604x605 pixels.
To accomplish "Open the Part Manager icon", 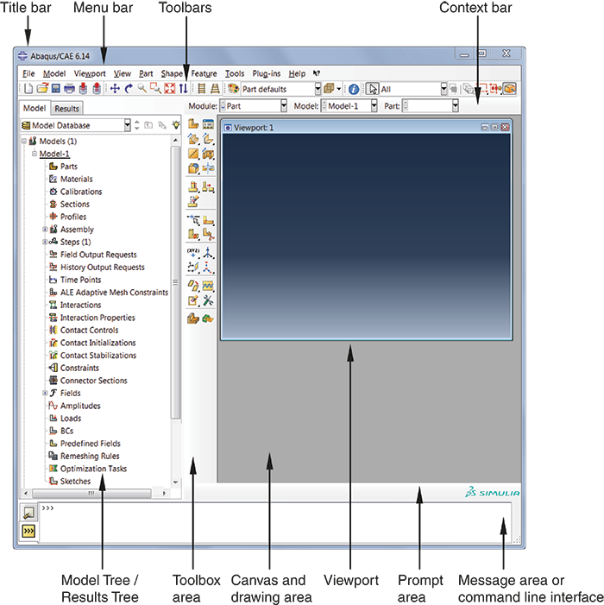I will tap(208, 125).
